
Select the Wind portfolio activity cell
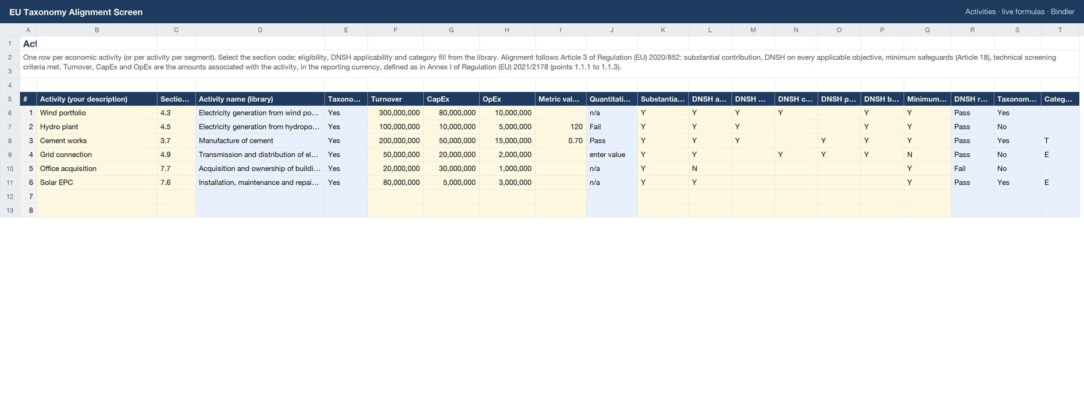click(x=97, y=113)
